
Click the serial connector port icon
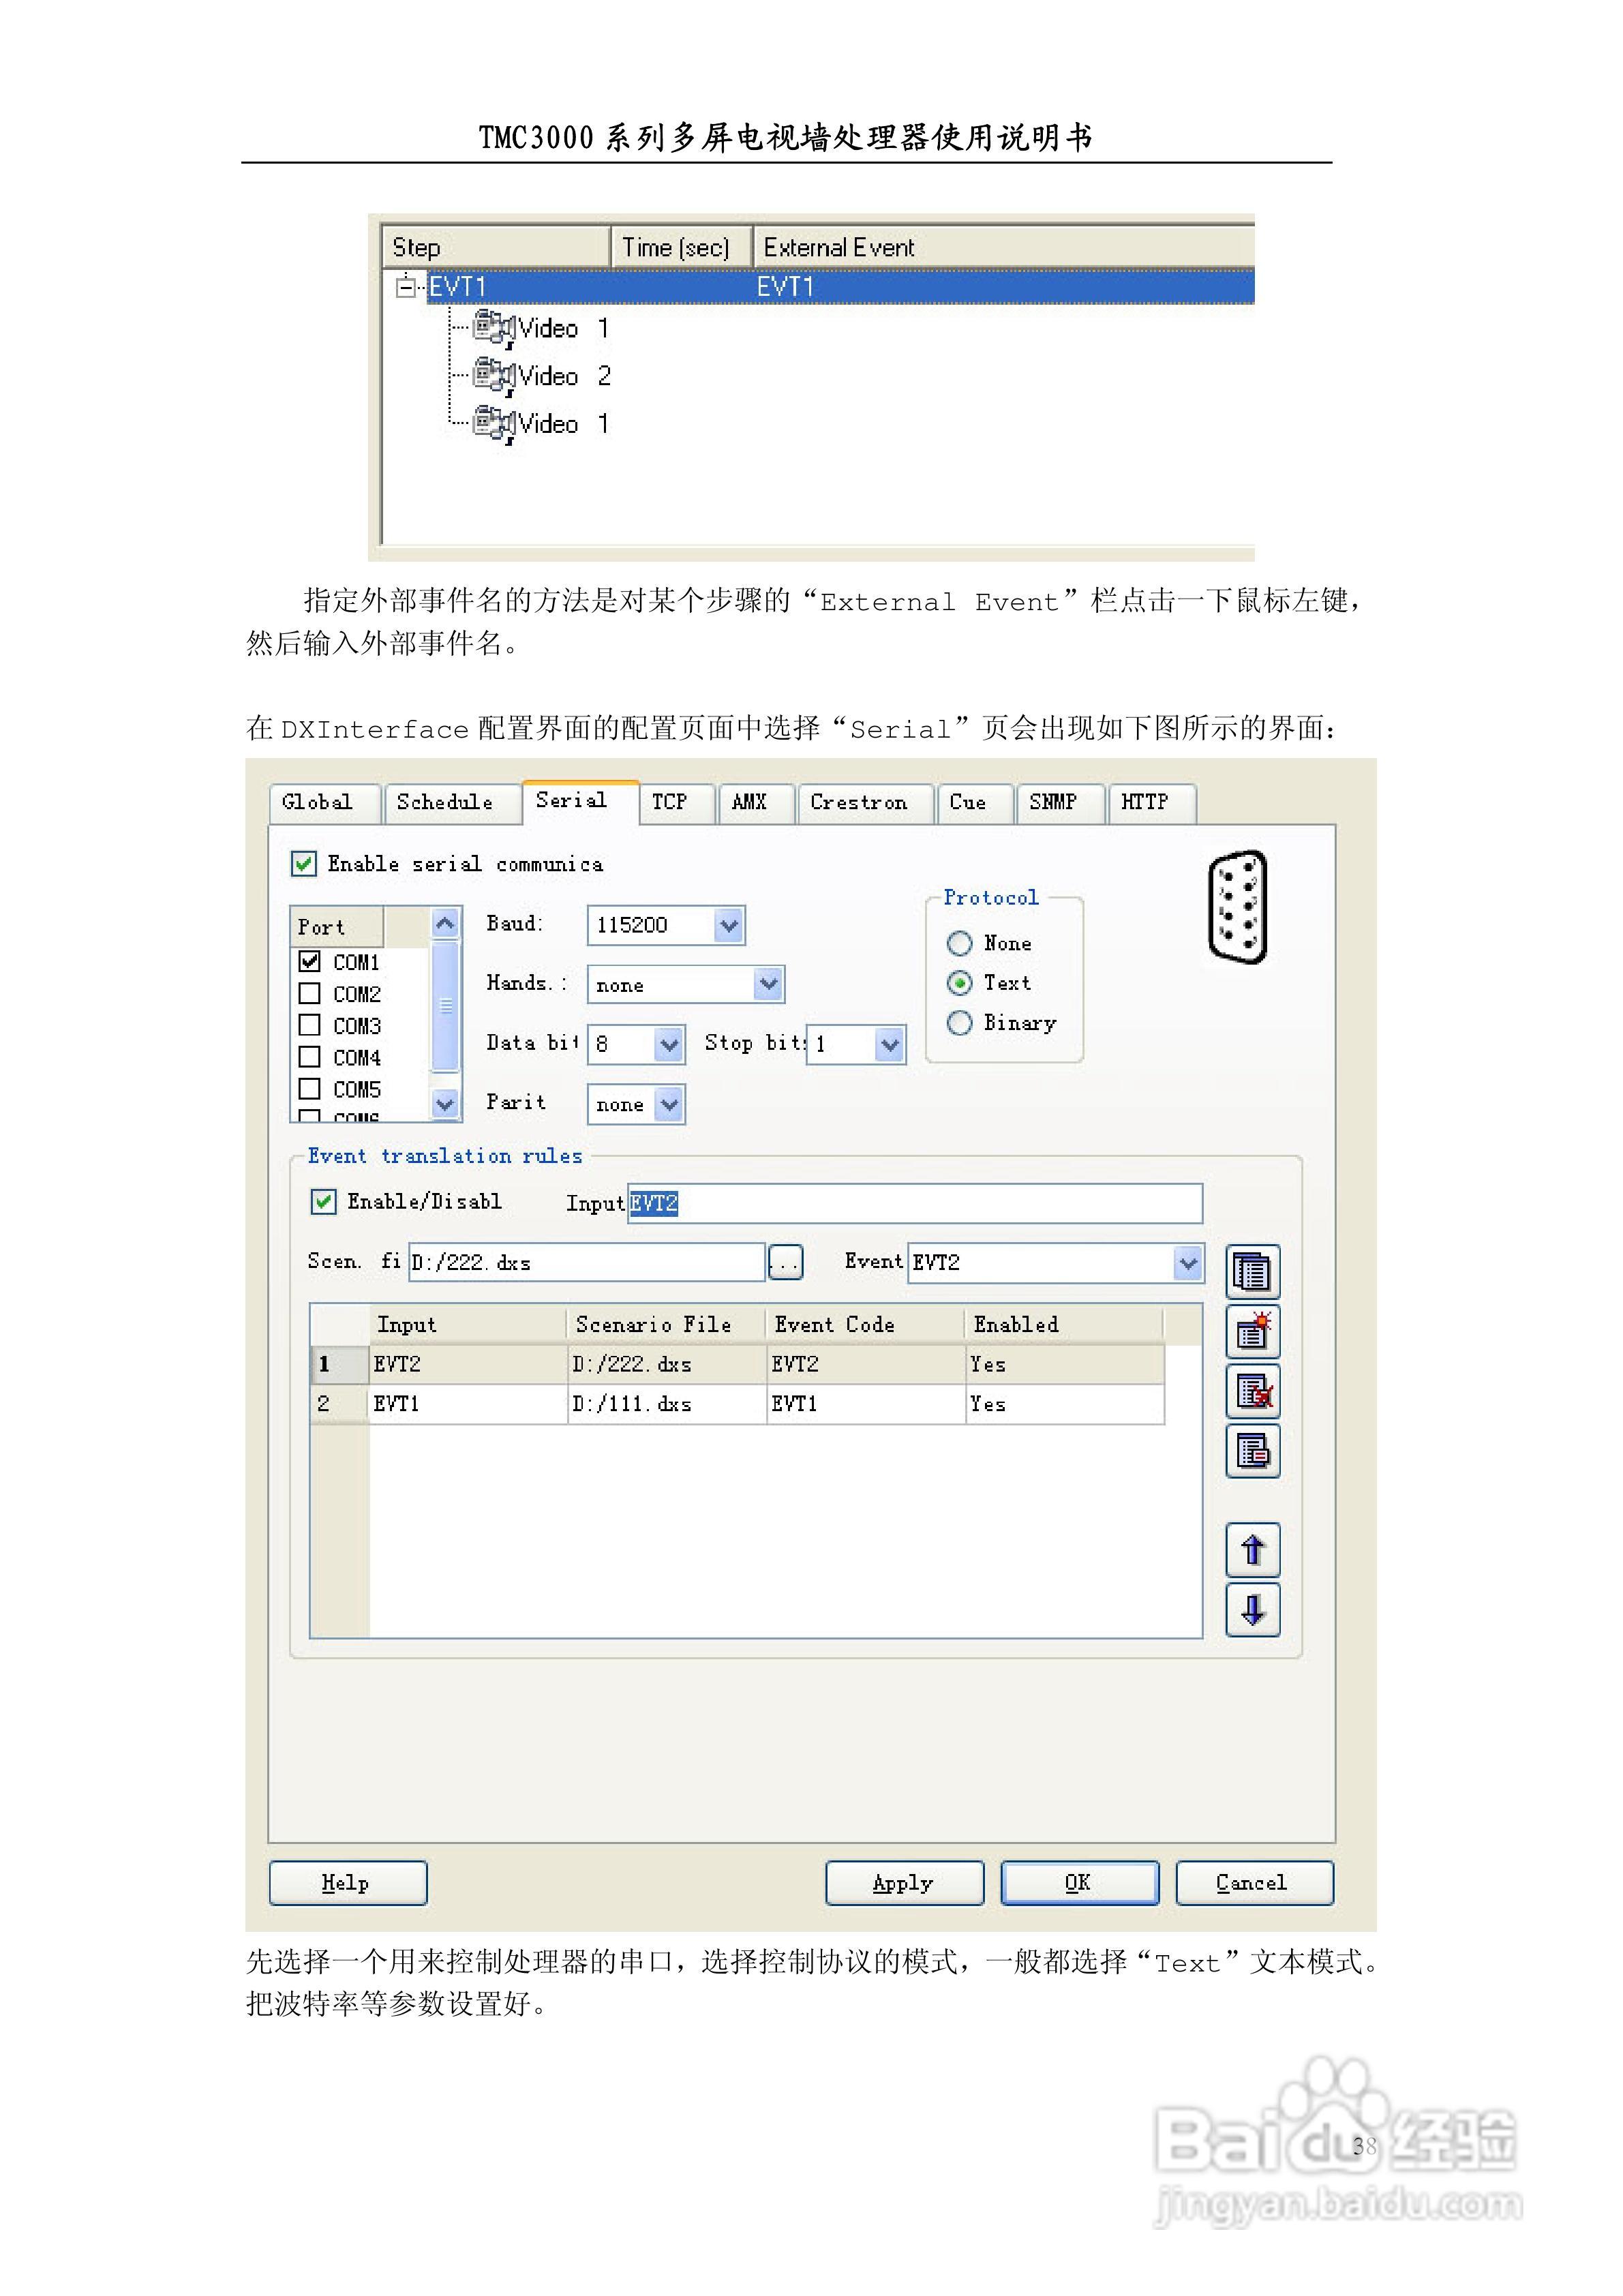click(1238, 907)
